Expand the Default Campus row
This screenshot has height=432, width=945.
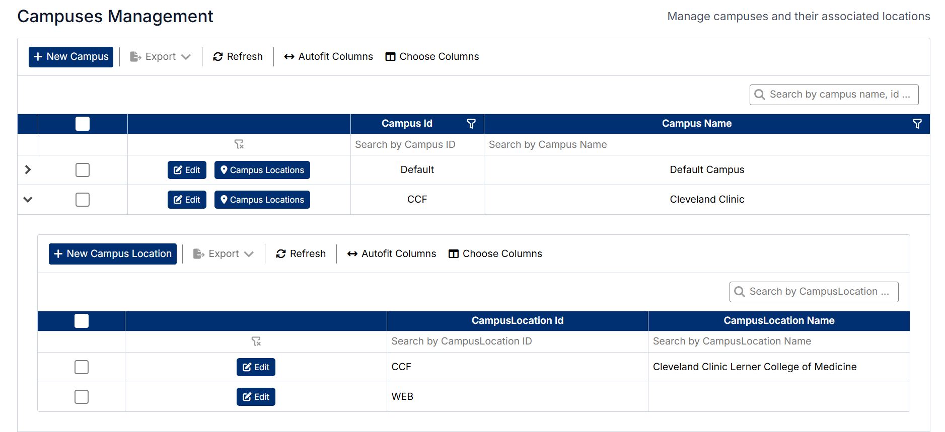pyautogui.click(x=28, y=170)
